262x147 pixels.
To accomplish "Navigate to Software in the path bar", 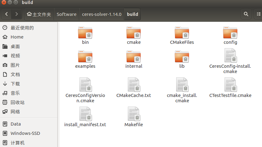I will pos(66,14).
